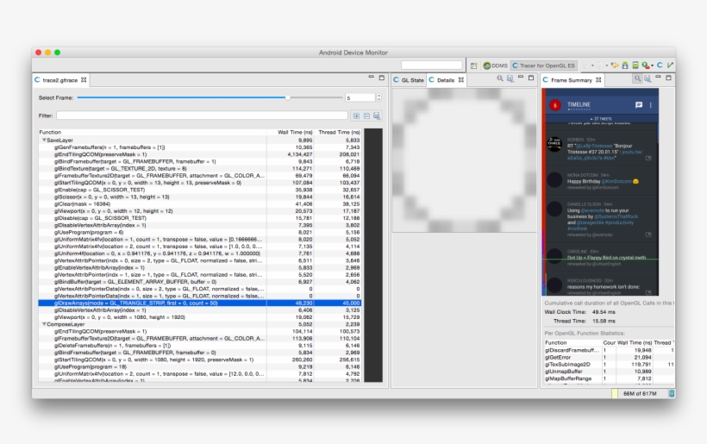This screenshot has height=444, width=707.
Task: Click the green checkmark icon in the toolbar
Action: [670, 66]
